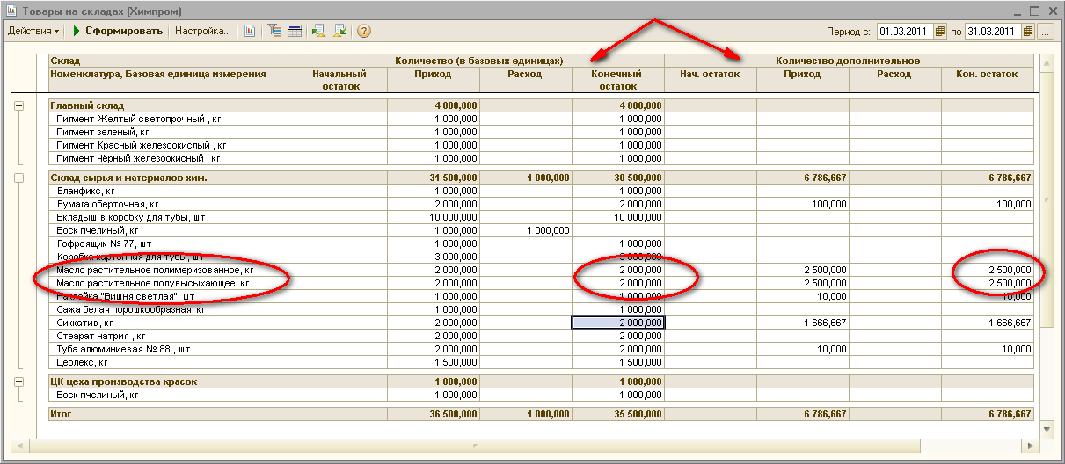The width and height of the screenshot is (1065, 464).
Task: Open calendar for period start date
Action: point(940,32)
